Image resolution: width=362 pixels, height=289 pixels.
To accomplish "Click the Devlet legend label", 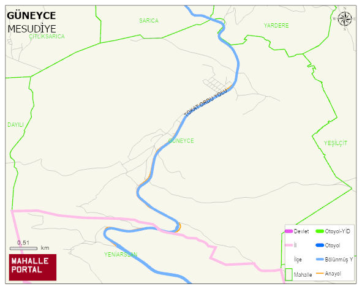I will click(x=301, y=231).
